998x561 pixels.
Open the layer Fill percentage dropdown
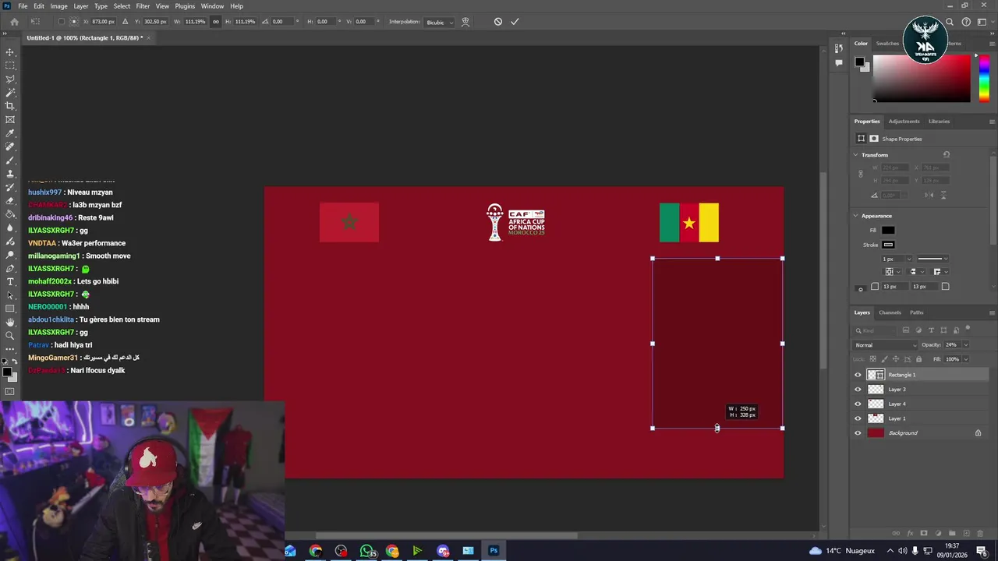(965, 359)
